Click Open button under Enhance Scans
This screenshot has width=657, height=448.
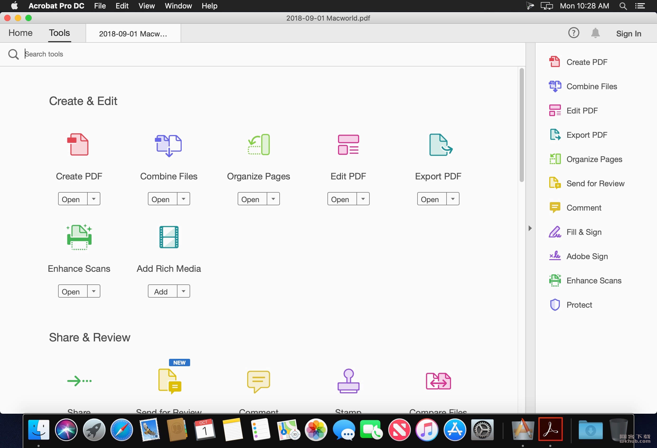73,291
